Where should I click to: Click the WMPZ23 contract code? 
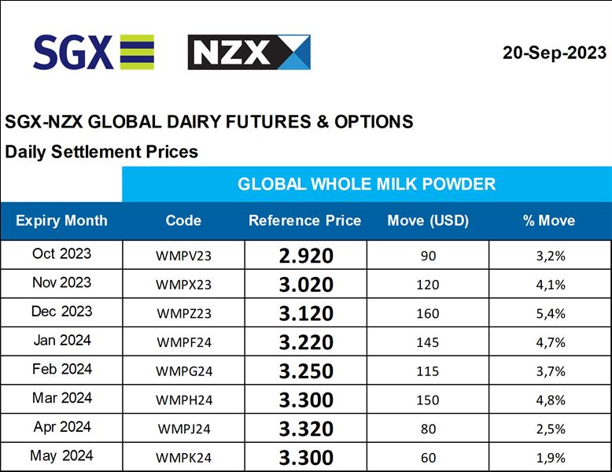tap(183, 313)
